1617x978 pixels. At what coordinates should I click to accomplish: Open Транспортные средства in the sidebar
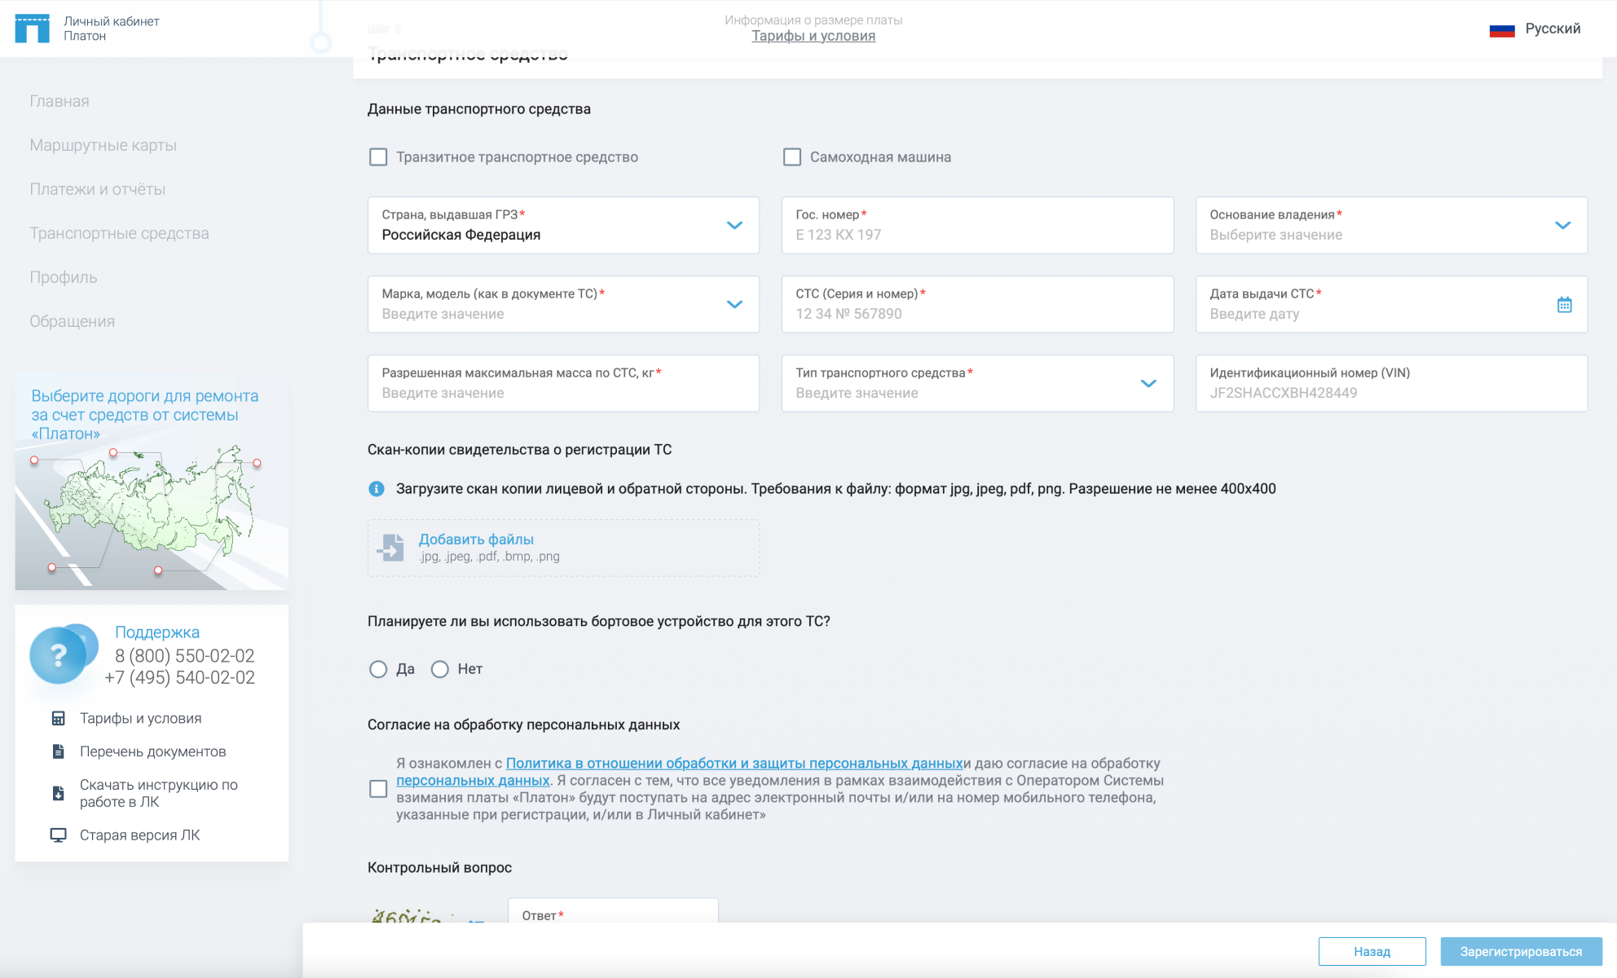coord(119,233)
